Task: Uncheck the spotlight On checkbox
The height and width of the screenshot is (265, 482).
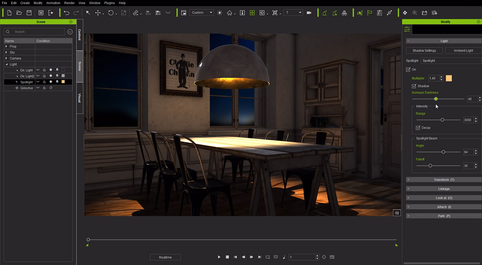Action: [x=408, y=69]
